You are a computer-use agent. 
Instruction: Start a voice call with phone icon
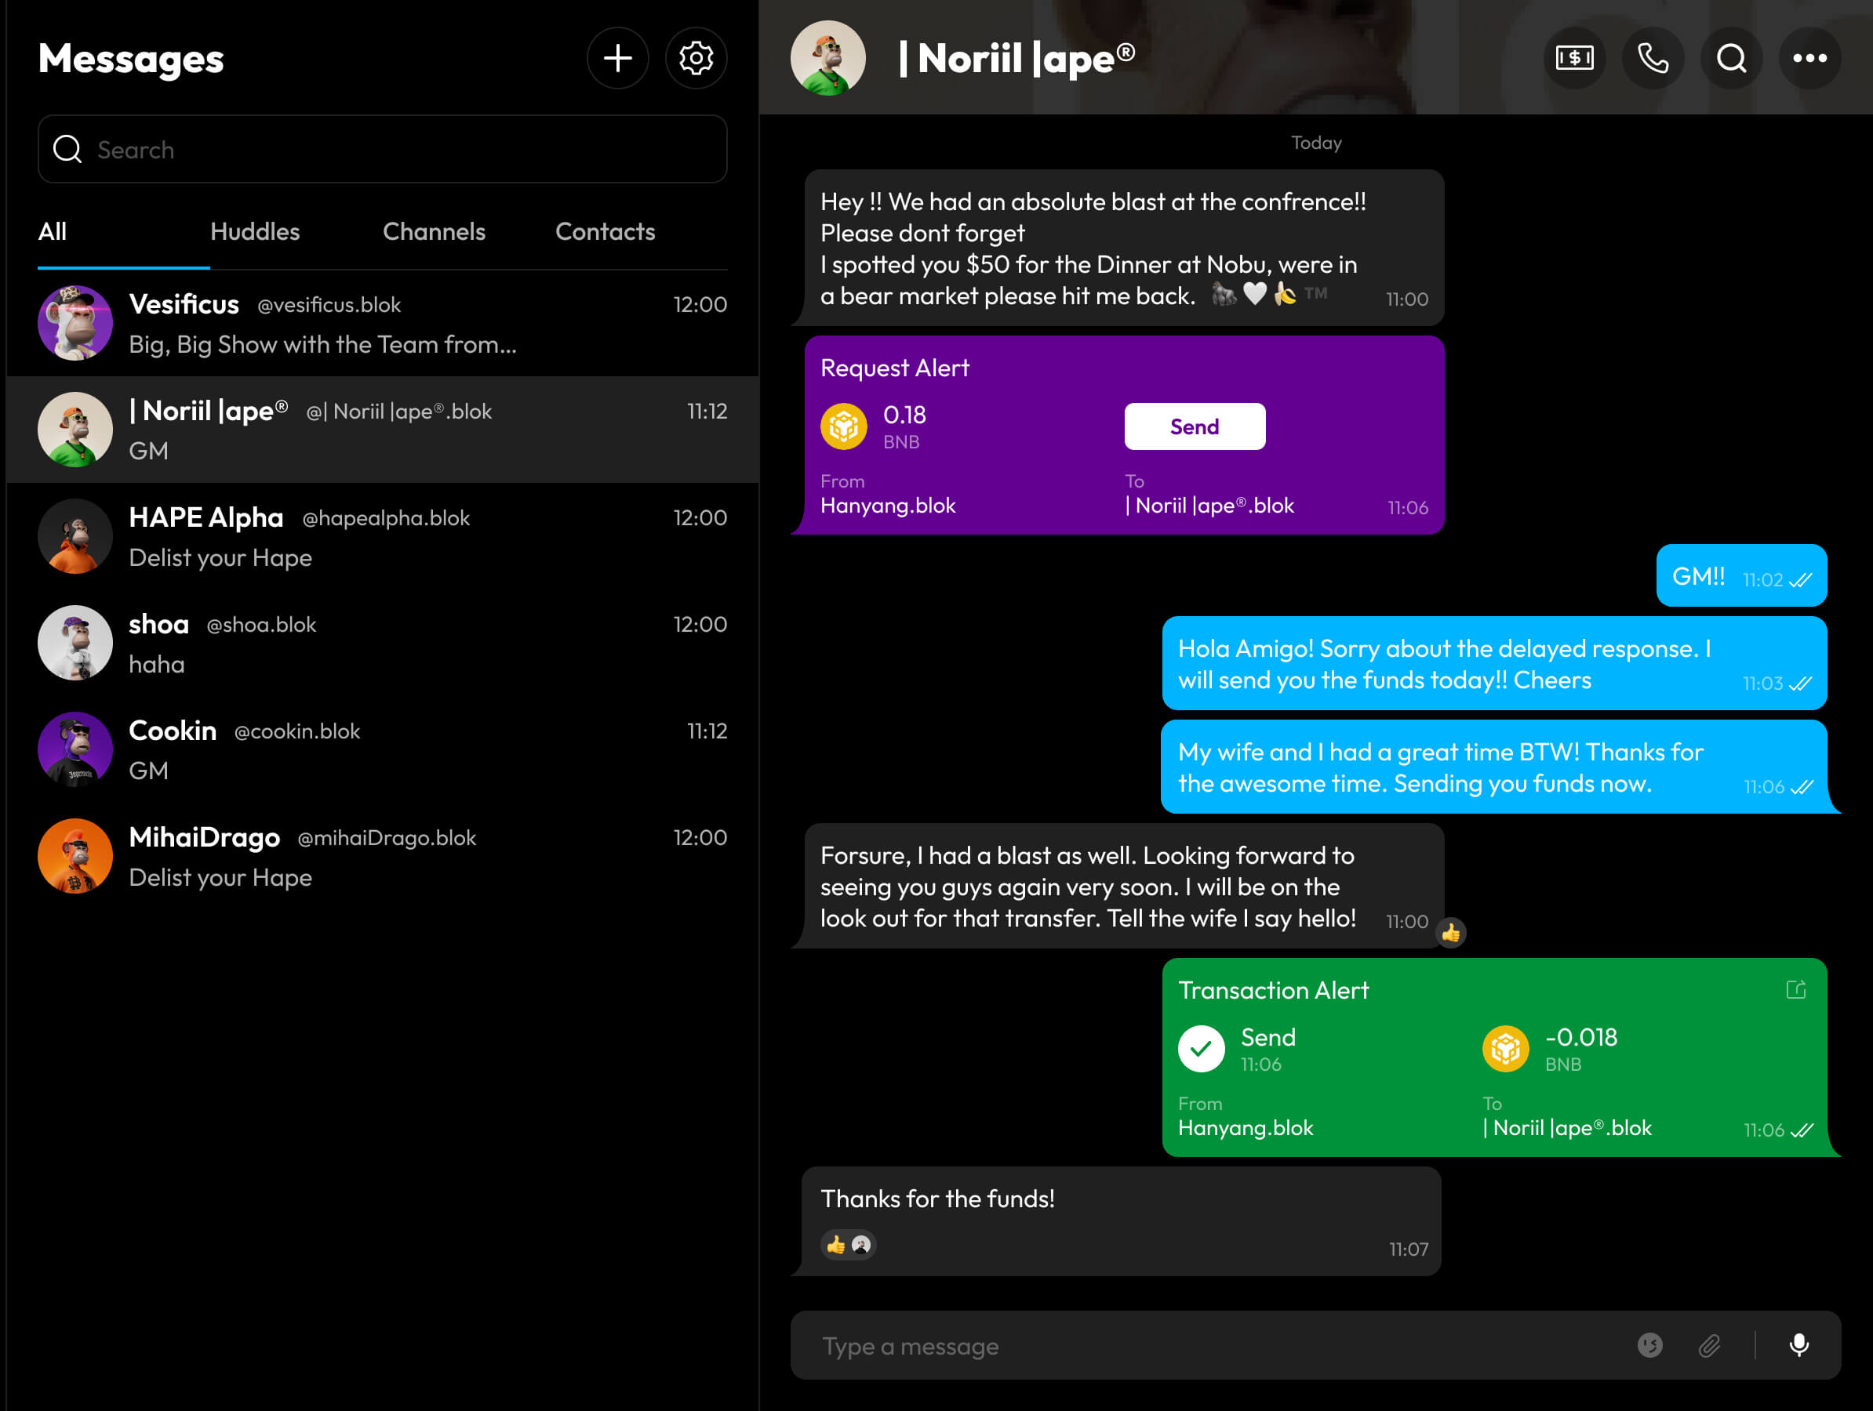click(1652, 59)
